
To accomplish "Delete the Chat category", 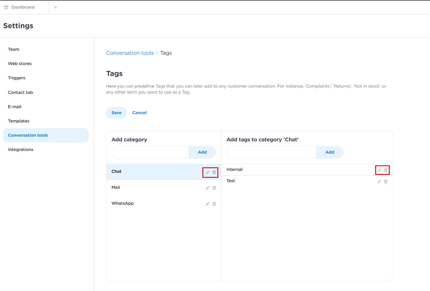I will point(214,172).
